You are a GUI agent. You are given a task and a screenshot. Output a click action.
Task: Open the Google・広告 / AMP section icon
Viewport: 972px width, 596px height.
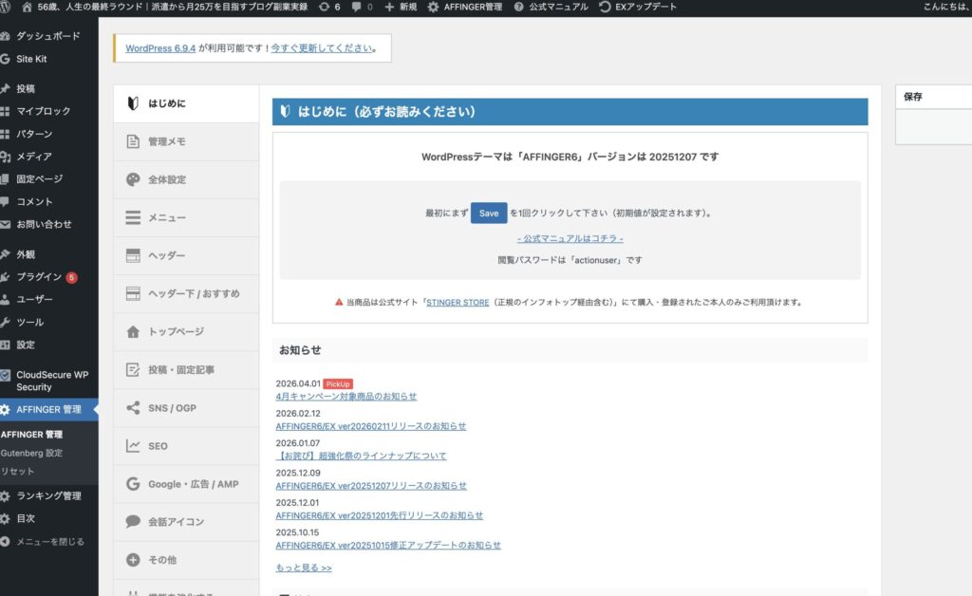[132, 484]
